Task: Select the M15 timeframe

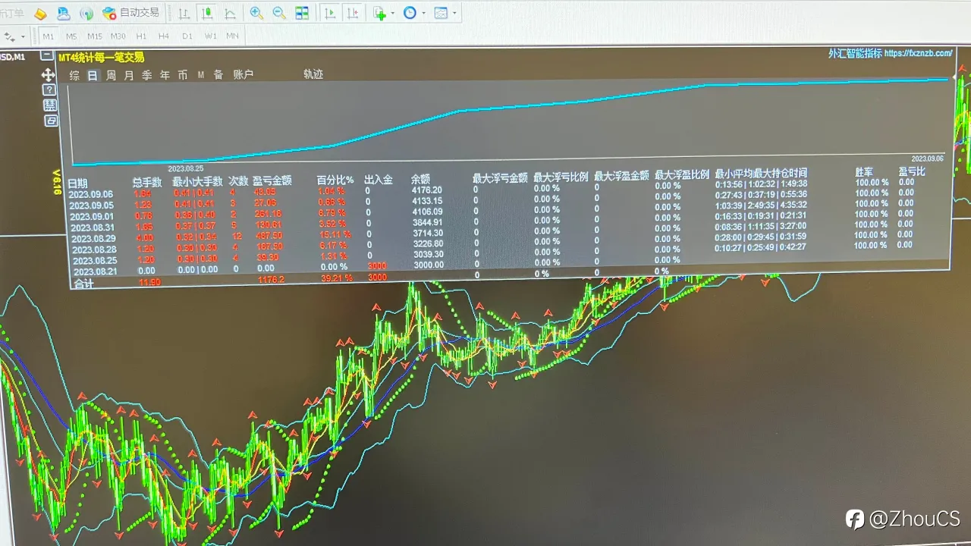Action: [x=94, y=36]
